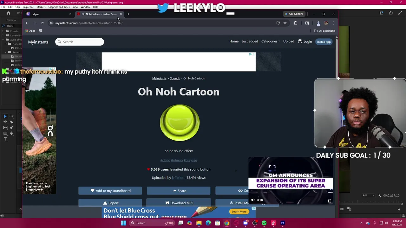Image resolution: width=406 pixels, height=228 pixels.
Task: Open Microsoft Edge from the taskbar
Action: pos(208,223)
